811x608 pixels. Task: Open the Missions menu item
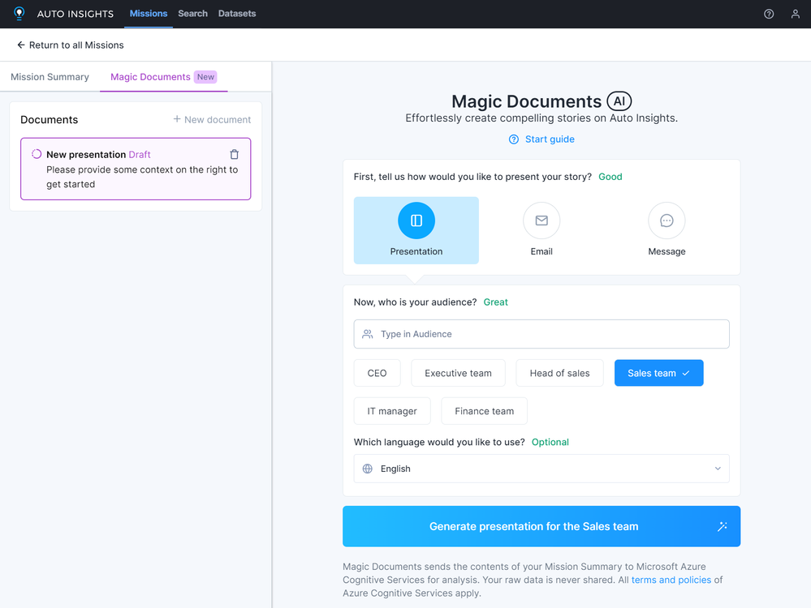point(148,14)
